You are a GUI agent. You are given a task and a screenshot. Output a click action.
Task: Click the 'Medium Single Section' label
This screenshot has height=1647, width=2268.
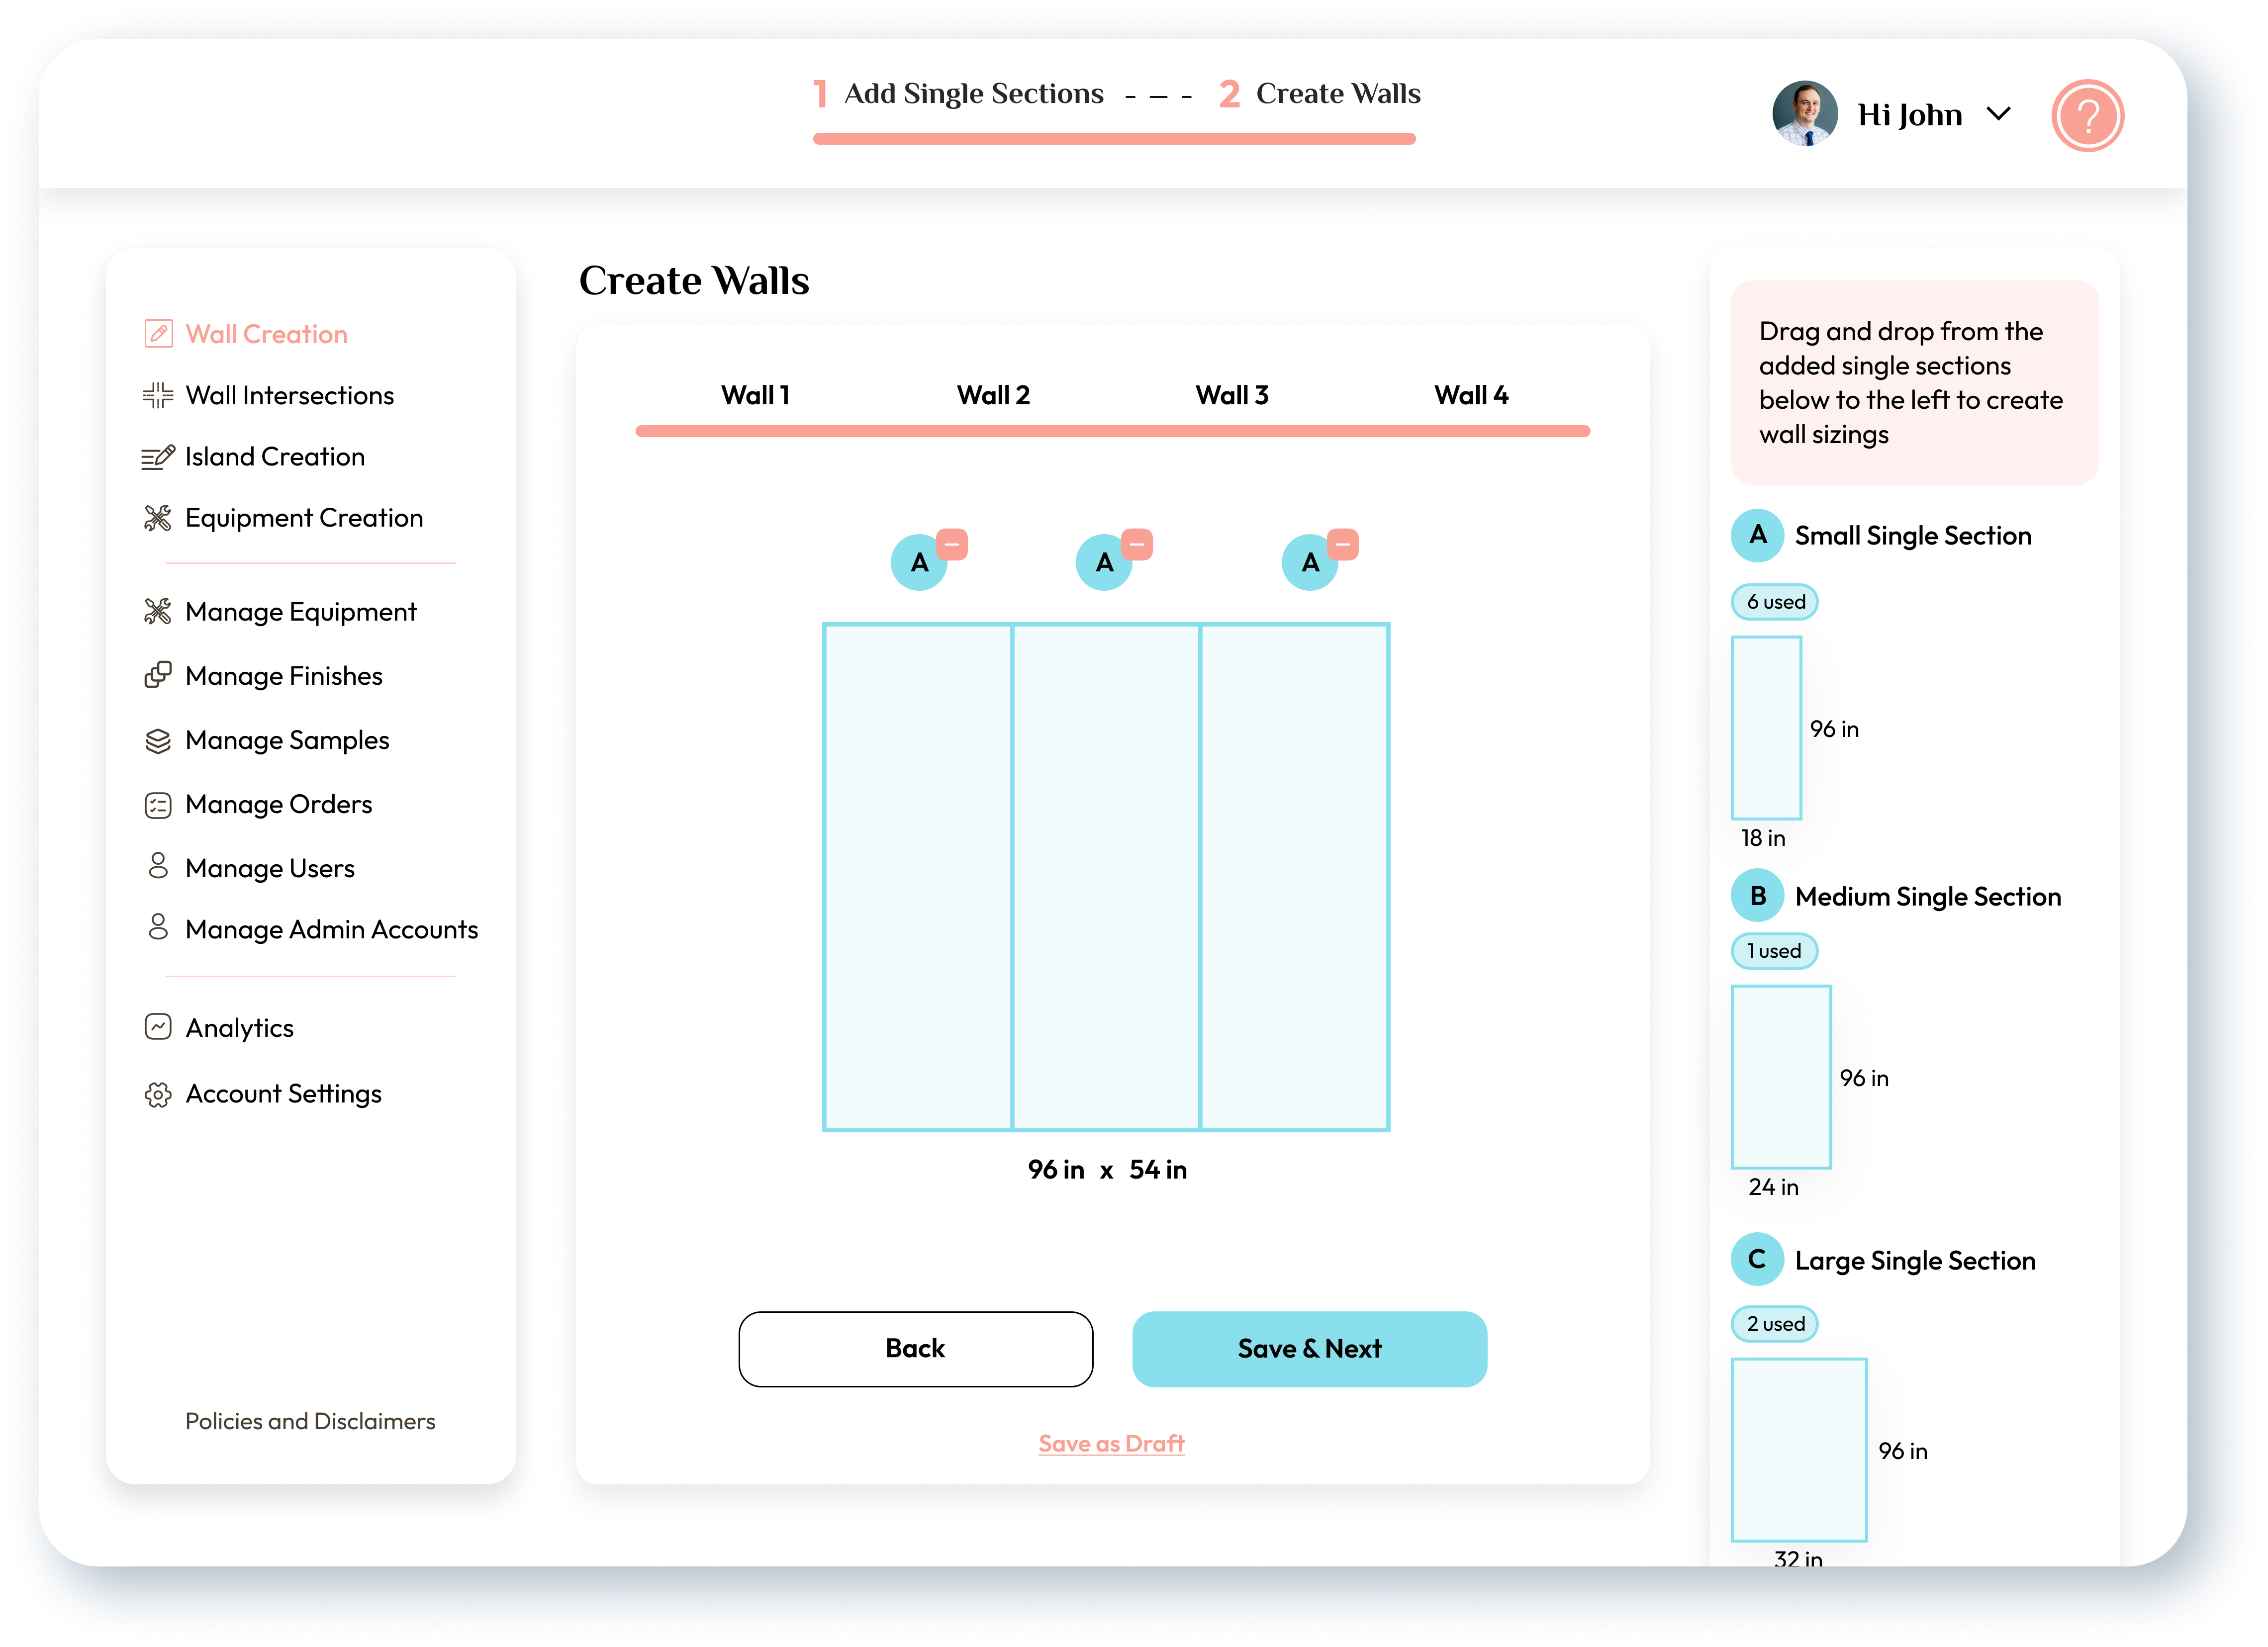pos(1928,897)
